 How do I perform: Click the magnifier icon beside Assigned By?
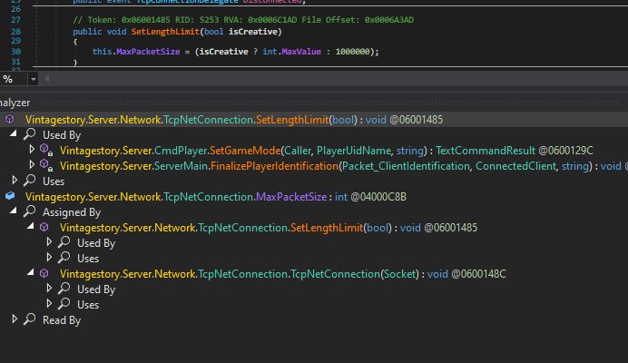[x=30, y=211]
